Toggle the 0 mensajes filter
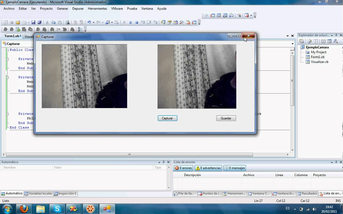The image size is (343, 214). (235, 168)
